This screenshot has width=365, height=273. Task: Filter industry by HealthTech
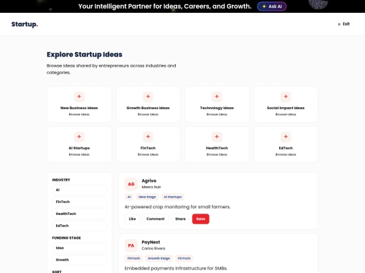coord(79,214)
